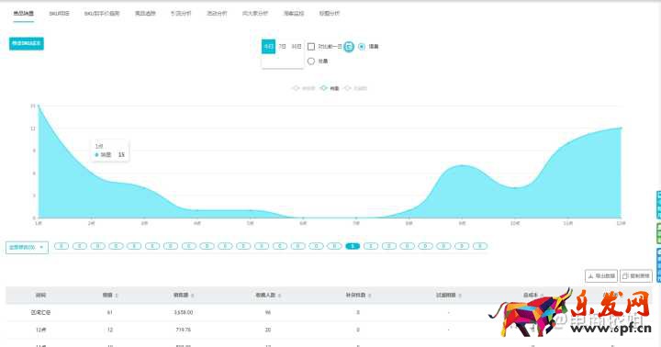661x347 pixels.
Task: Switch to the third tab starting with SKU
Action: [x=102, y=14]
